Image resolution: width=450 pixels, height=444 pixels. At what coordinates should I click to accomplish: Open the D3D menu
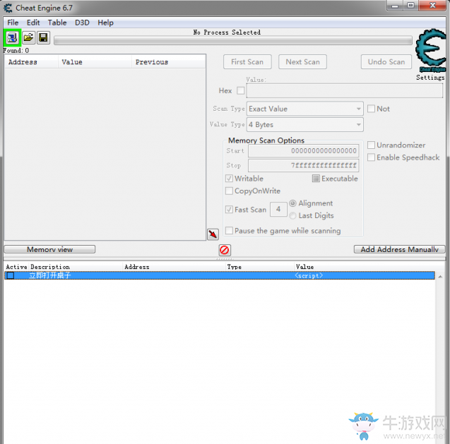pyautogui.click(x=82, y=23)
